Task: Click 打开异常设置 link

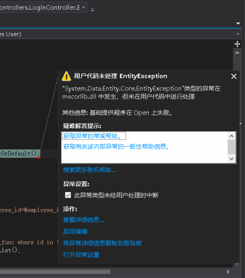Action: pos(81,255)
